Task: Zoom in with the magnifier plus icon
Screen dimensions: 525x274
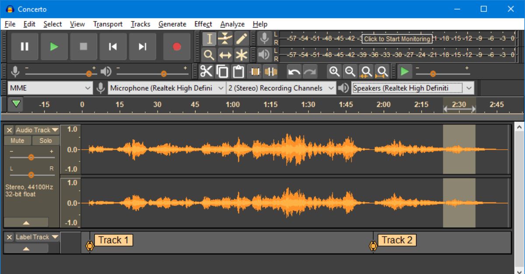Action: 334,72
